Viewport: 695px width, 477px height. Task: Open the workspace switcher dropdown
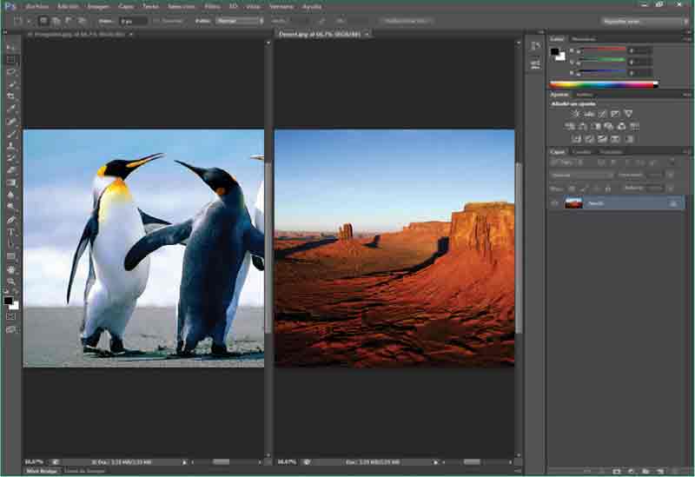click(645, 20)
